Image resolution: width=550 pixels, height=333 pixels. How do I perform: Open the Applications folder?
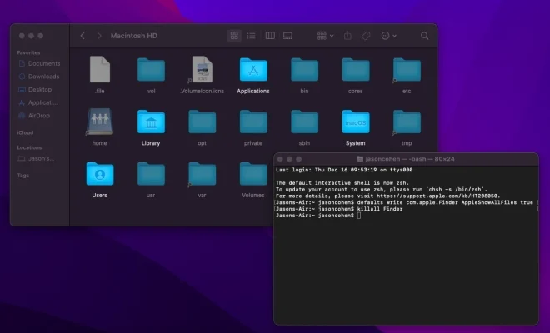[253, 70]
